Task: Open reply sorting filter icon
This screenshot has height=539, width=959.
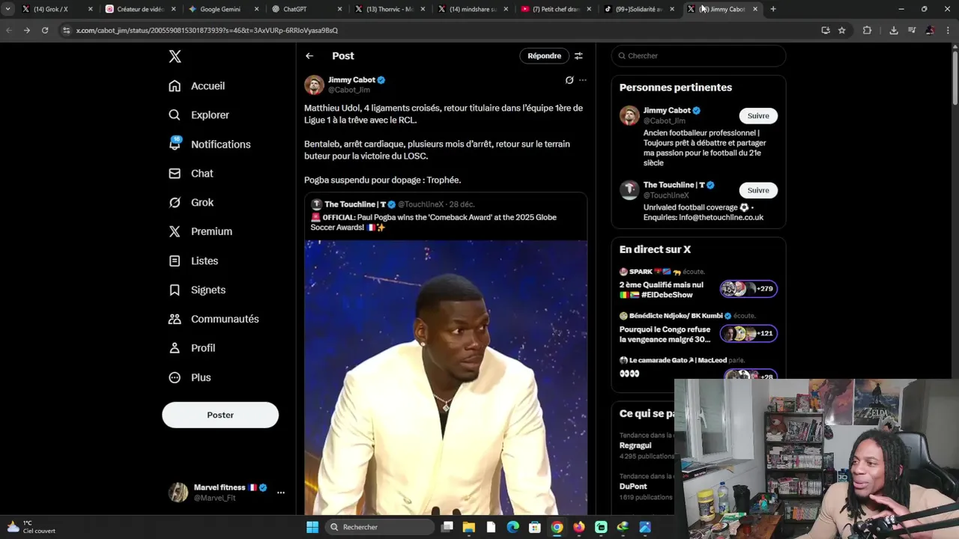Action: tap(578, 56)
